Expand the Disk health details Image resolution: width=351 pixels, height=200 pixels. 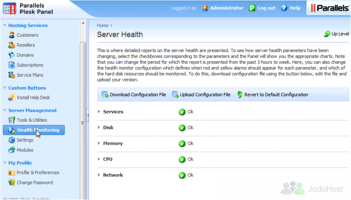click(99, 128)
